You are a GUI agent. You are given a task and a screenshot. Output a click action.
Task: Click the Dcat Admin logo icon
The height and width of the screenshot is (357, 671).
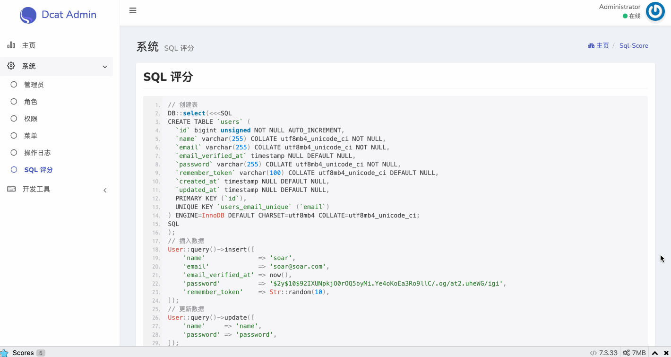tap(28, 15)
